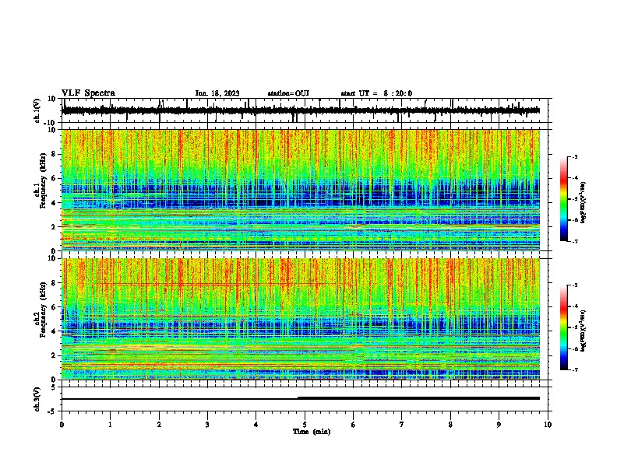Click the "station=OUJ" header label
617x476 pixels.
coord(288,93)
